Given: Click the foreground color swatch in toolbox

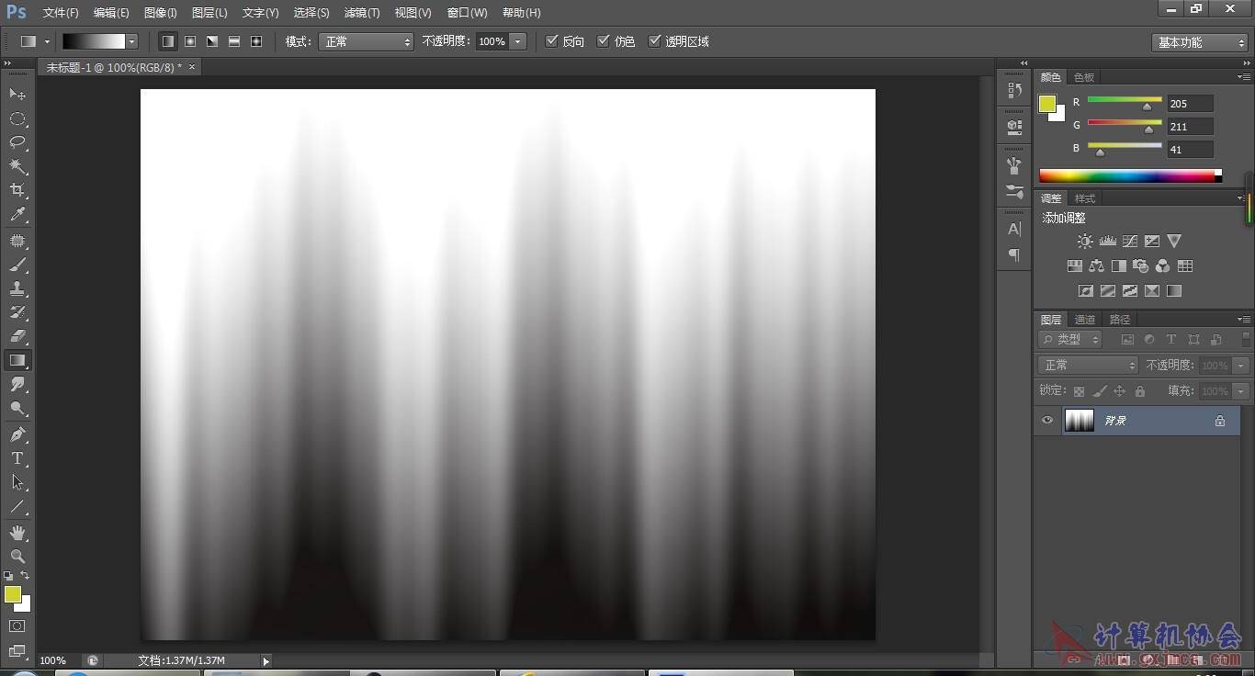Looking at the screenshot, I should pos(13,594).
